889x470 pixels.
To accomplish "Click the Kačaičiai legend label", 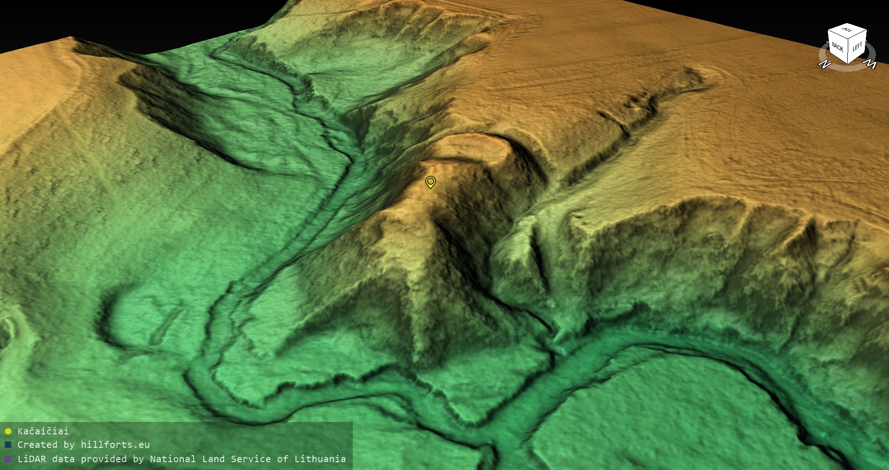I will click(x=43, y=432).
